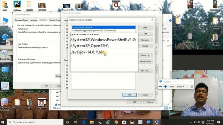Click Cancel in Environment Variables window

click(x=150, y=102)
